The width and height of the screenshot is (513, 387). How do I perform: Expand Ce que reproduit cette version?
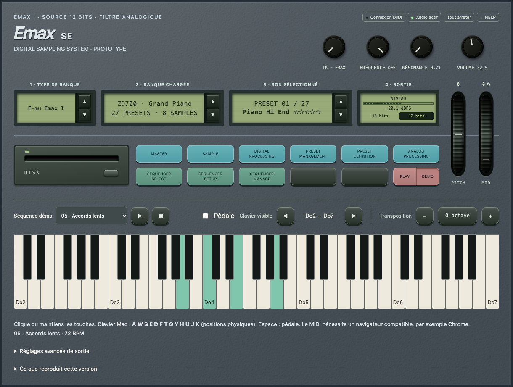[56, 369]
